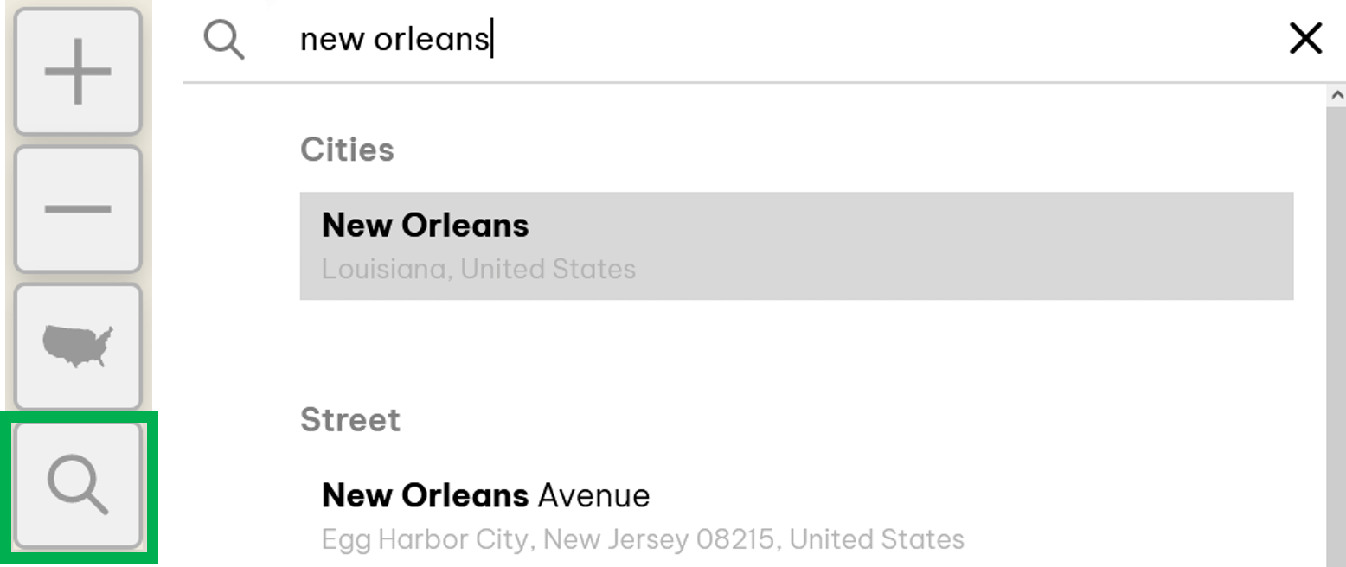
Task: Click the bold "New Orleans" city title
Action: click(x=425, y=226)
